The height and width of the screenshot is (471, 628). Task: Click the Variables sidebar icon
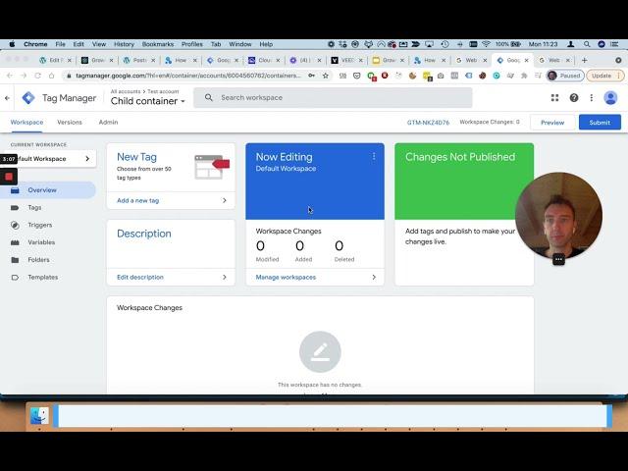[x=15, y=242]
